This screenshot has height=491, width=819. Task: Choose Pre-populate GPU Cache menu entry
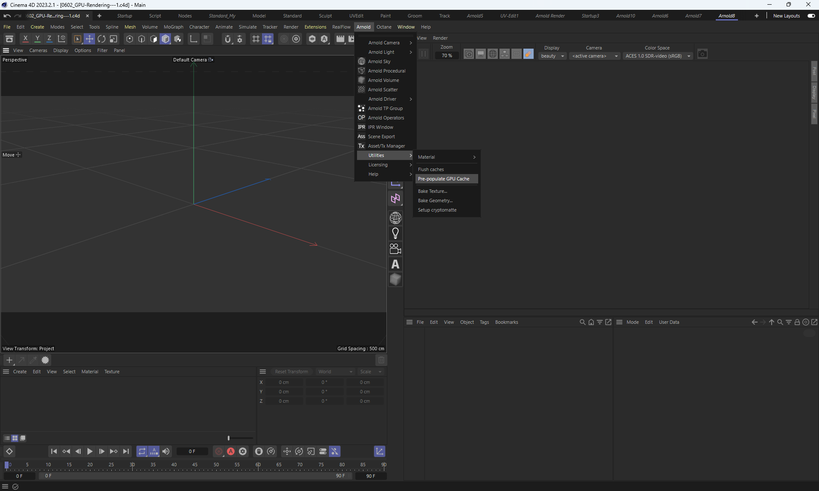(x=444, y=179)
